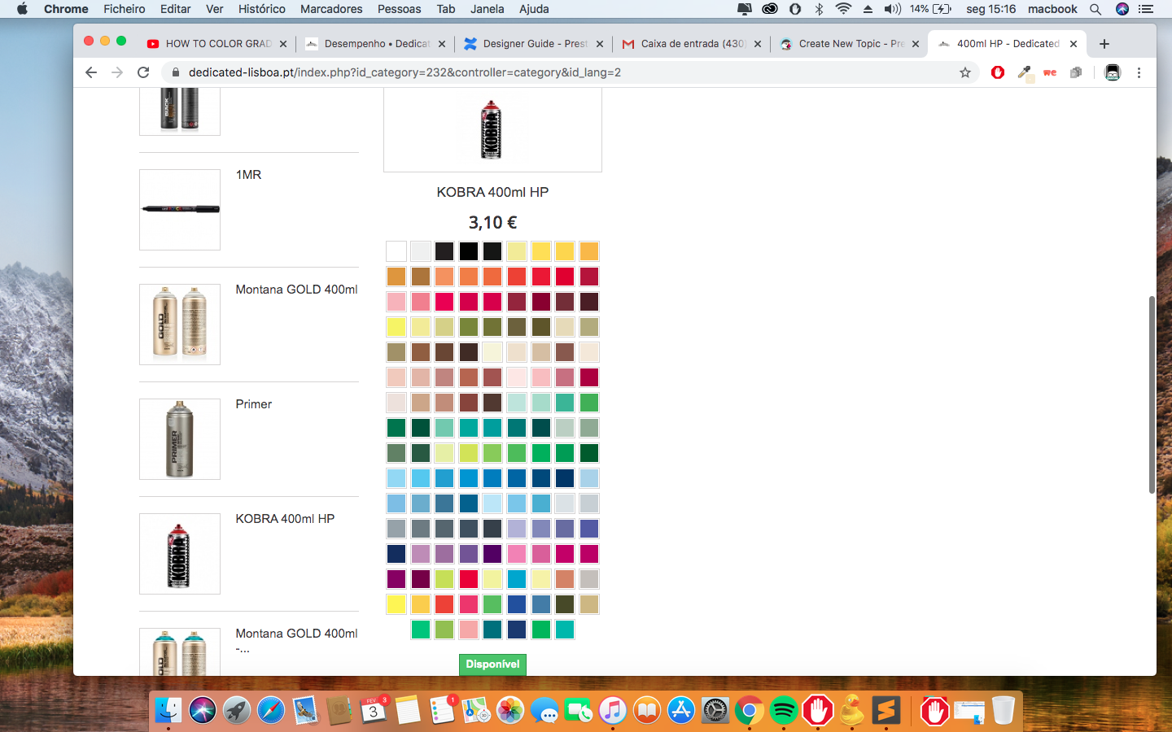The height and width of the screenshot is (732, 1172).
Task: Open the Montana GOLD 400ml -... link
Action: click(297, 641)
